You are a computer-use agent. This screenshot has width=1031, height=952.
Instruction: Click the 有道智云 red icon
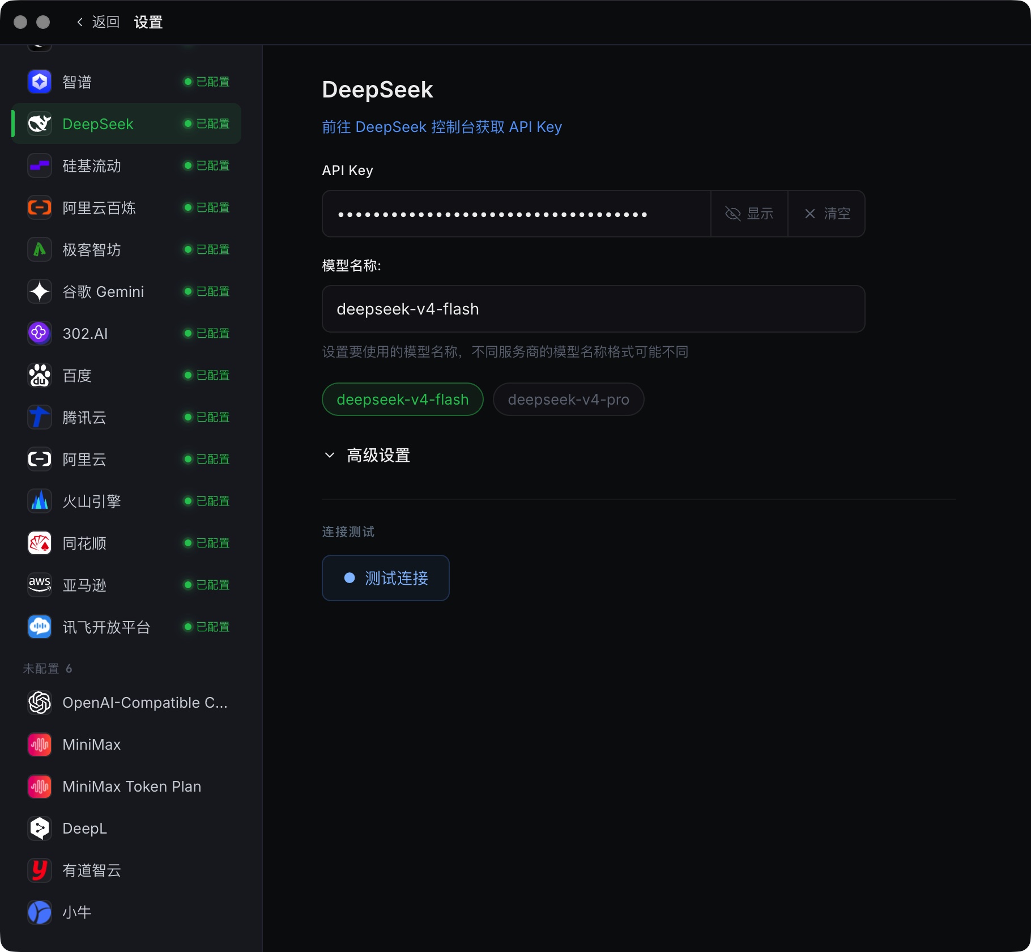tap(40, 871)
